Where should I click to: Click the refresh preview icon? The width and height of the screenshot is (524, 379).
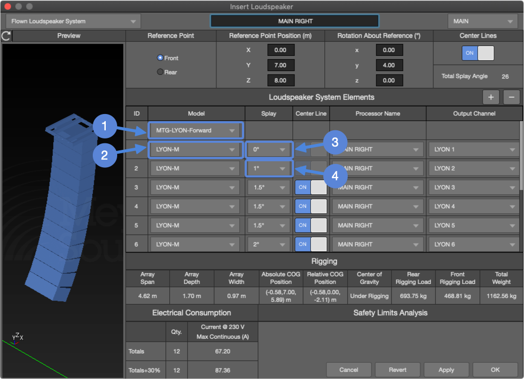(x=6, y=36)
